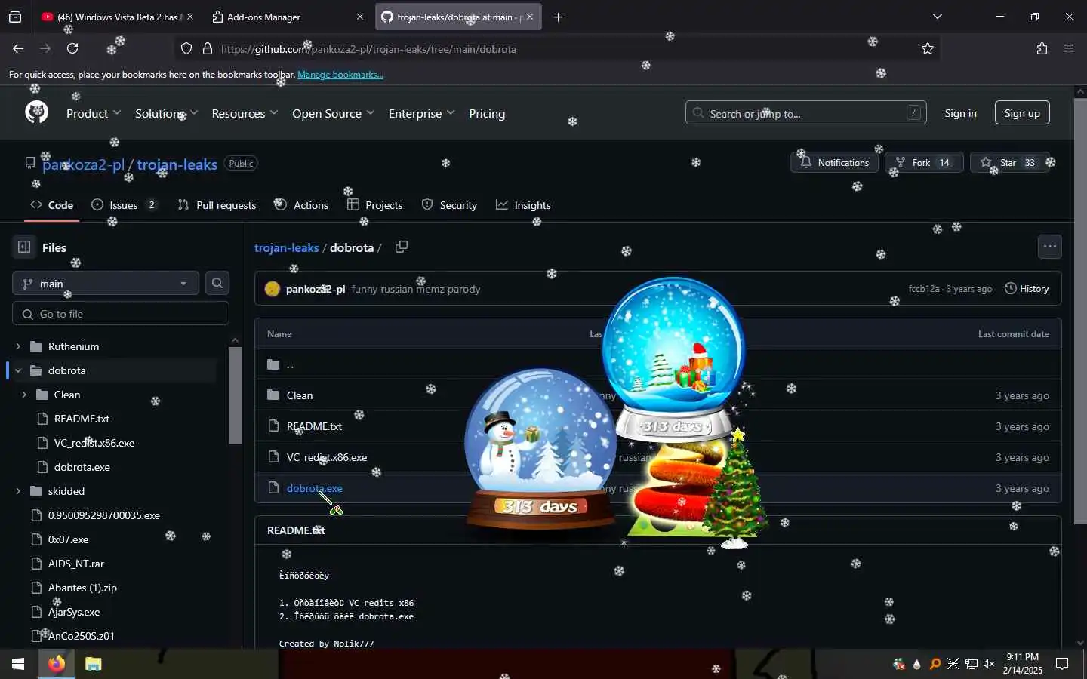Expand the Clean folder in tree
The image size is (1087, 679).
click(x=24, y=395)
